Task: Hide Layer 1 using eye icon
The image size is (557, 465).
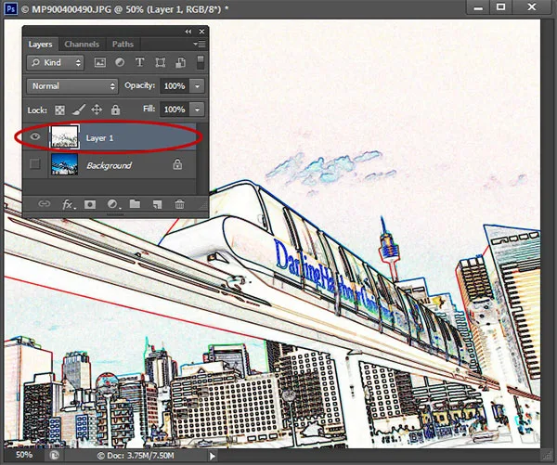Action: pos(35,136)
